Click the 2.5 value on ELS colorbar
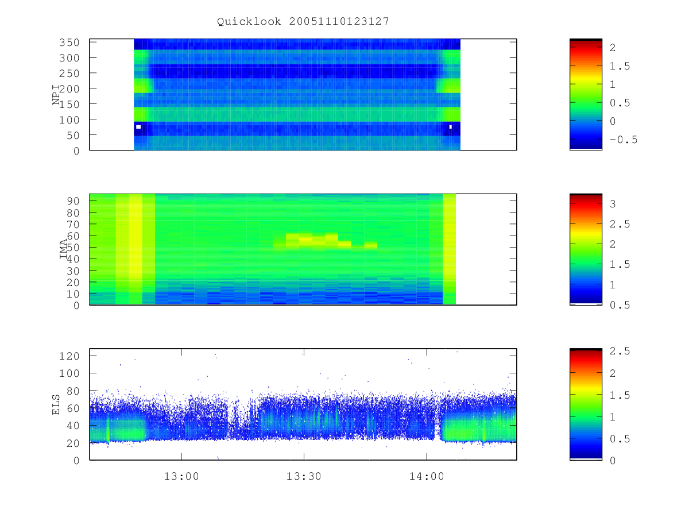The width and height of the screenshot is (689, 517). click(x=620, y=351)
